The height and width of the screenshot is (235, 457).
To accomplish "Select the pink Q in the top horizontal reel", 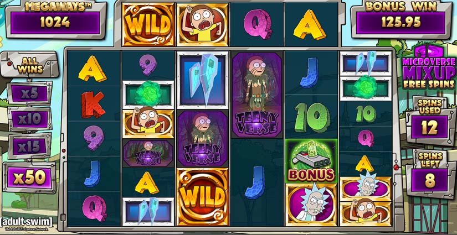I will (258, 24).
